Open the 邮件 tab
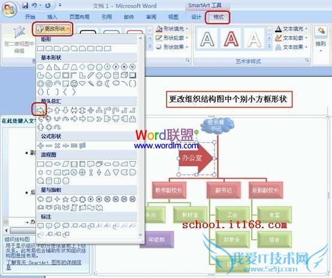The height and width of the screenshot is (278, 332). click(x=129, y=17)
